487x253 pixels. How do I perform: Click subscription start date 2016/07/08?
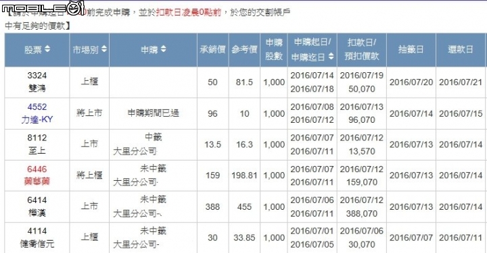pos(312,107)
